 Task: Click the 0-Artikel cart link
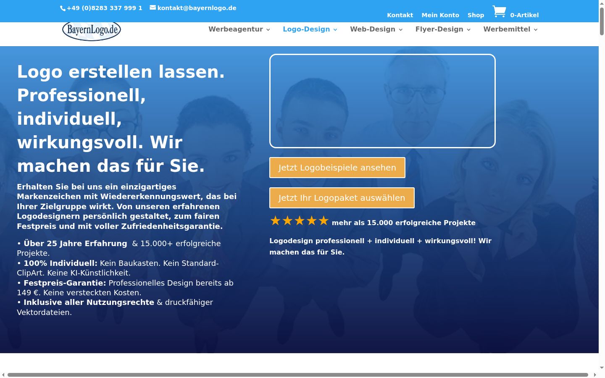pos(524,15)
